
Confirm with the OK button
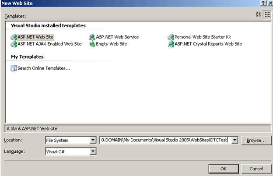tap(223, 168)
